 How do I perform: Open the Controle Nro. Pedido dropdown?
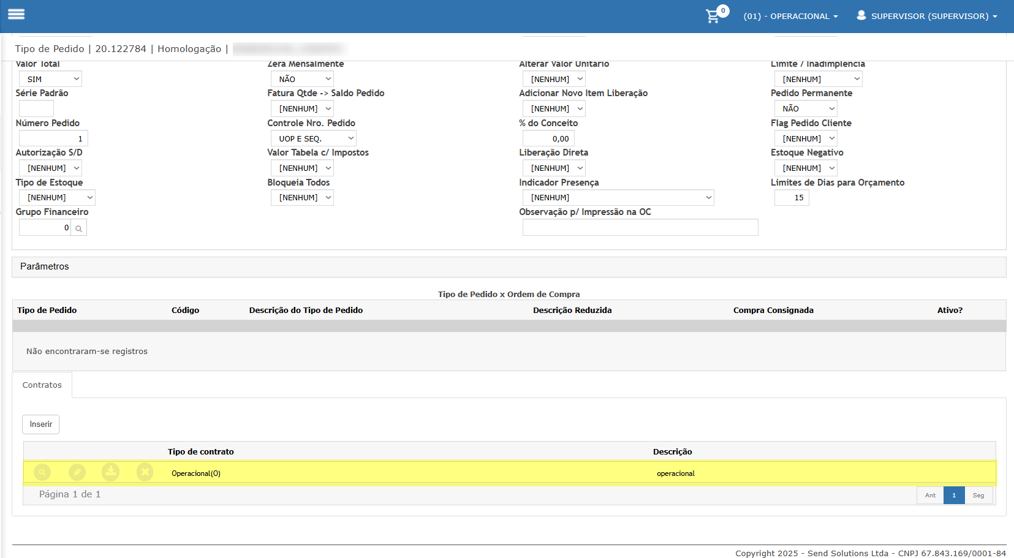point(313,138)
